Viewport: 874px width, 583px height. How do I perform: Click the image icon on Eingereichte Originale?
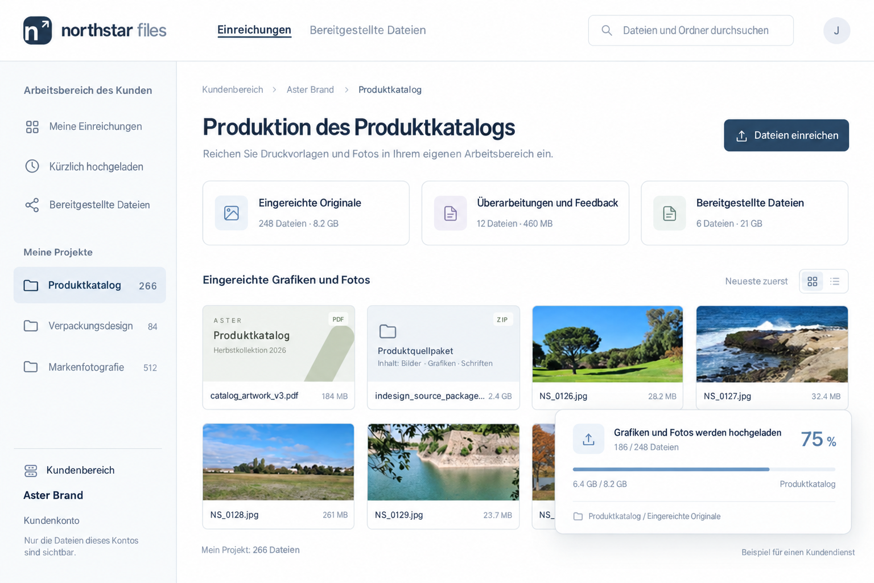pos(231,213)
